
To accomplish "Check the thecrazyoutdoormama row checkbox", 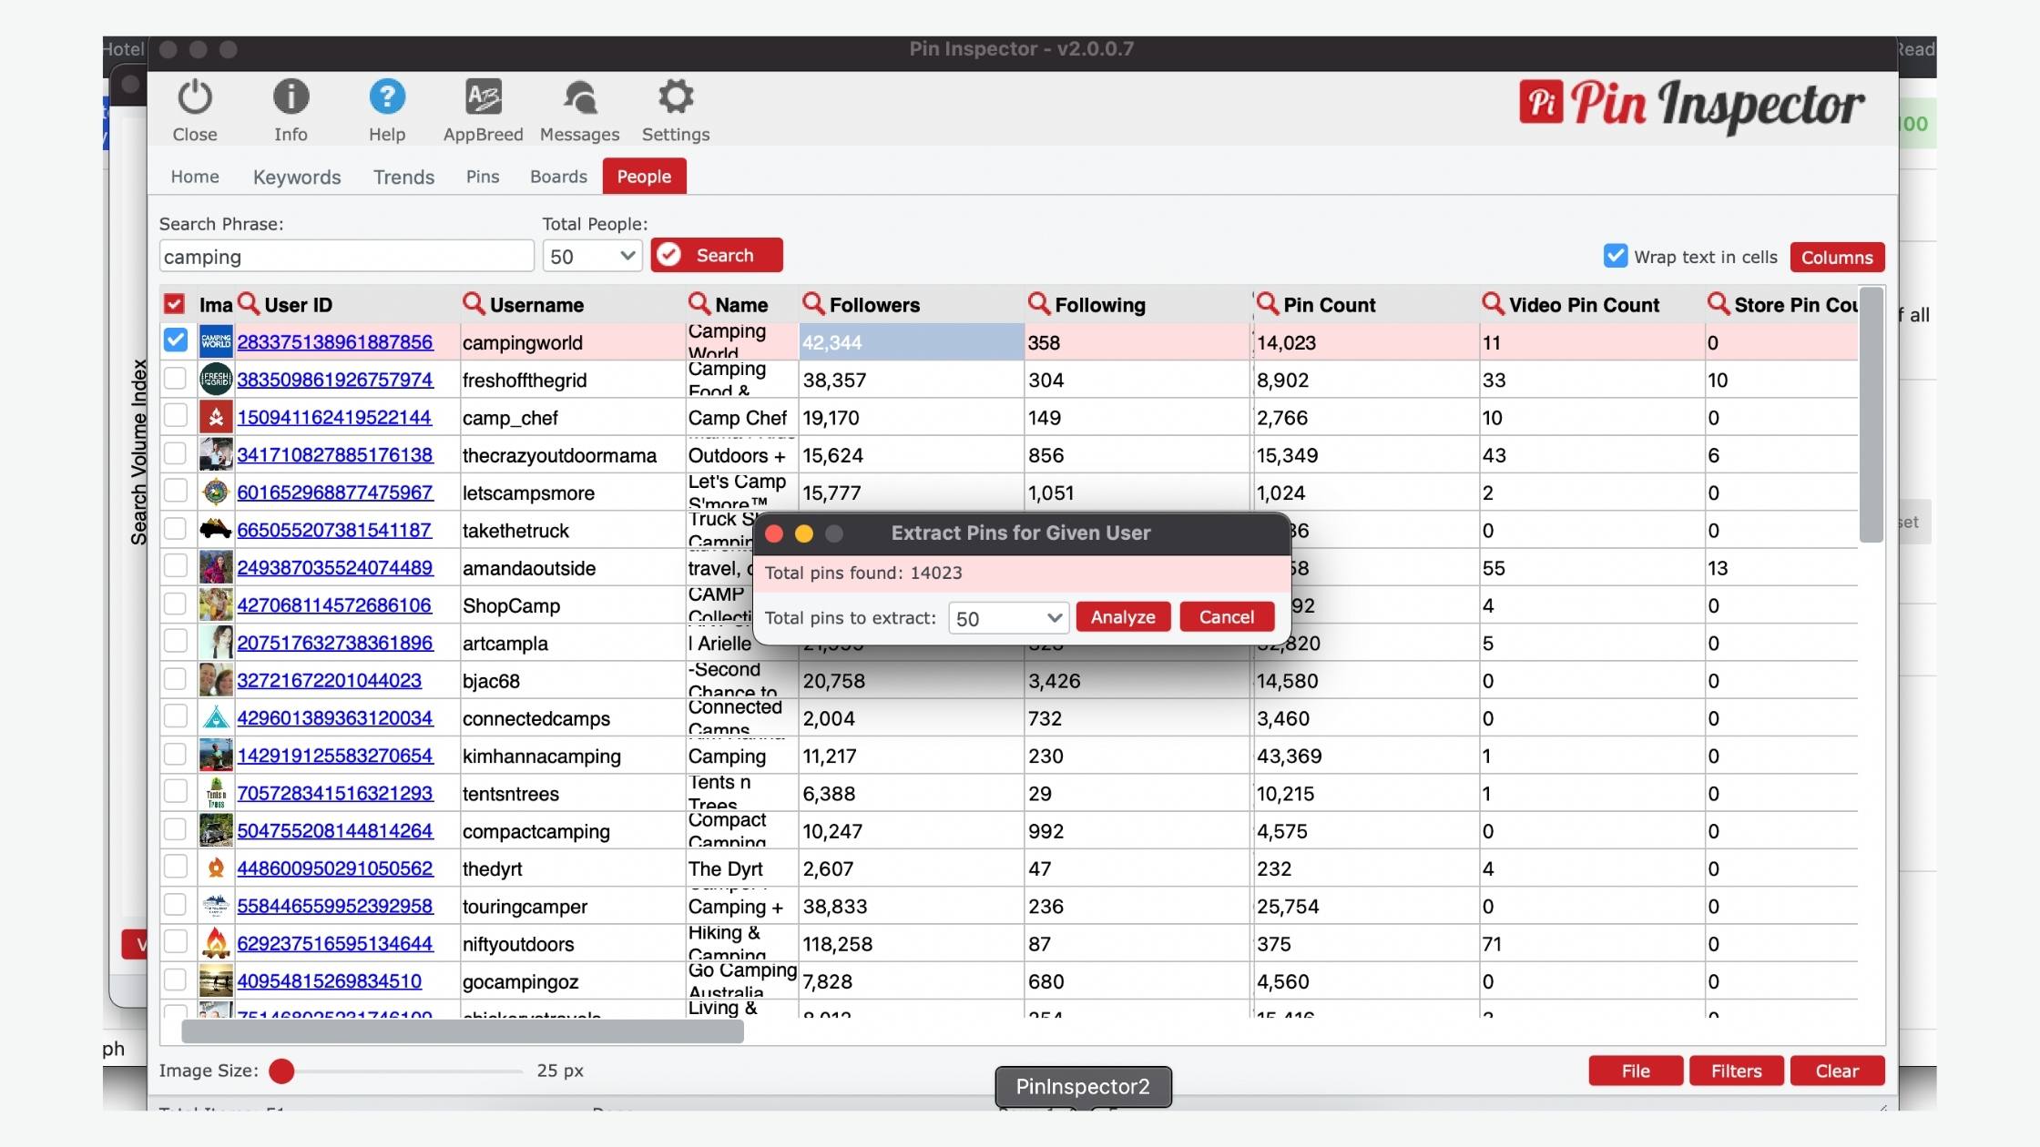I will tap(175, 452).
